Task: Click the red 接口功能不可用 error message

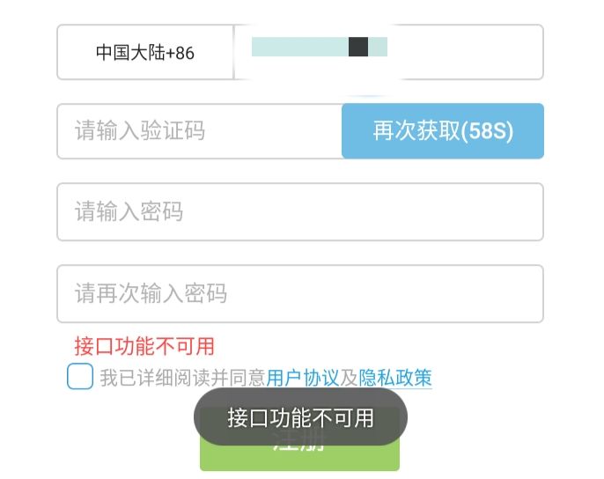Action: pos(144,346)
